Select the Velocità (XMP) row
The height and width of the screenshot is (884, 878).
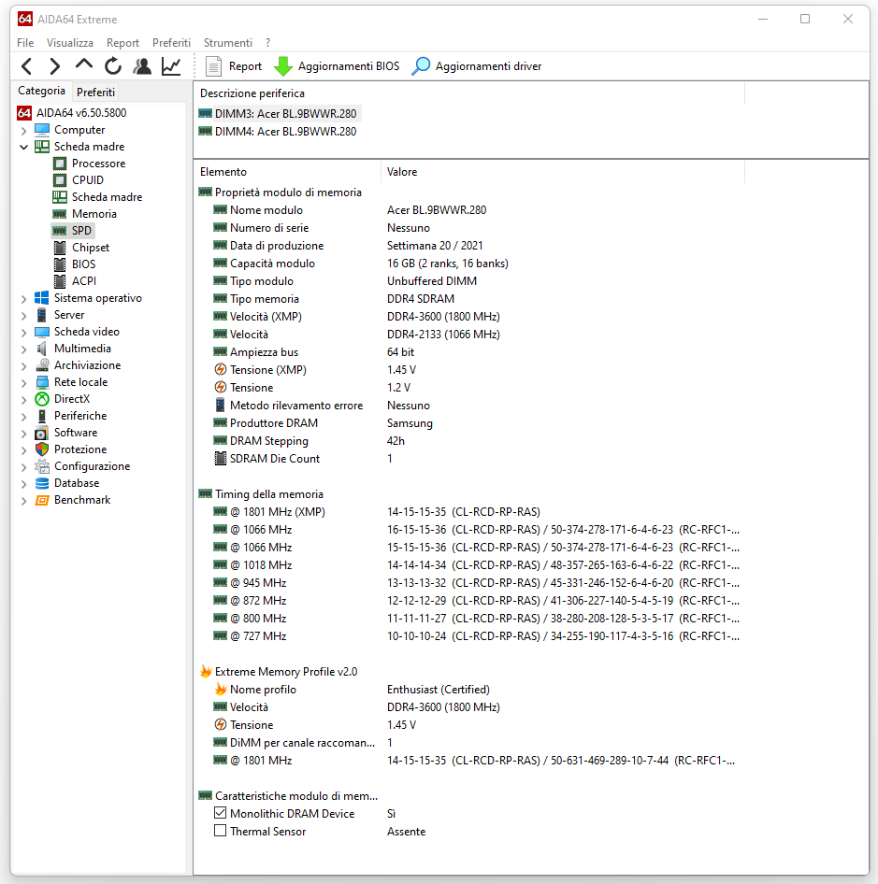(x=469, y=317)
